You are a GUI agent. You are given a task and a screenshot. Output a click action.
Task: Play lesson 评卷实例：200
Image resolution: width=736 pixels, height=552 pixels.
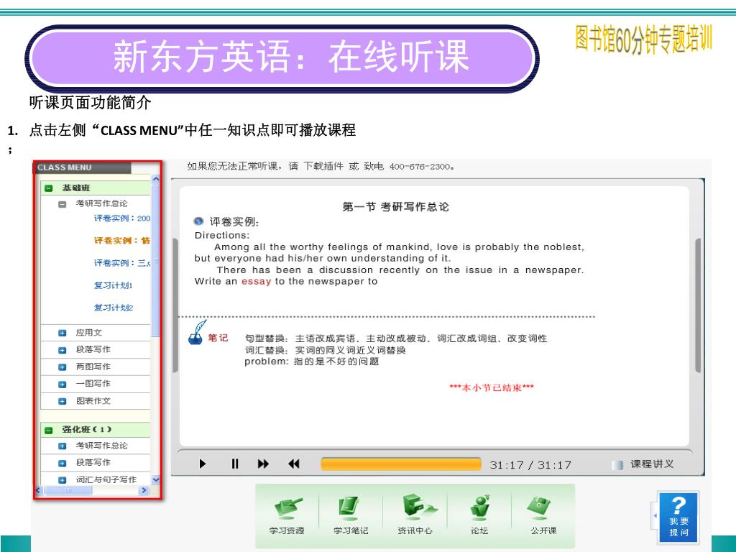coord(122,218)
